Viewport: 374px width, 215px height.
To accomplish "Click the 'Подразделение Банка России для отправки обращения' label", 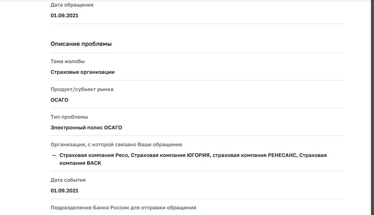I will pos(123,207).
